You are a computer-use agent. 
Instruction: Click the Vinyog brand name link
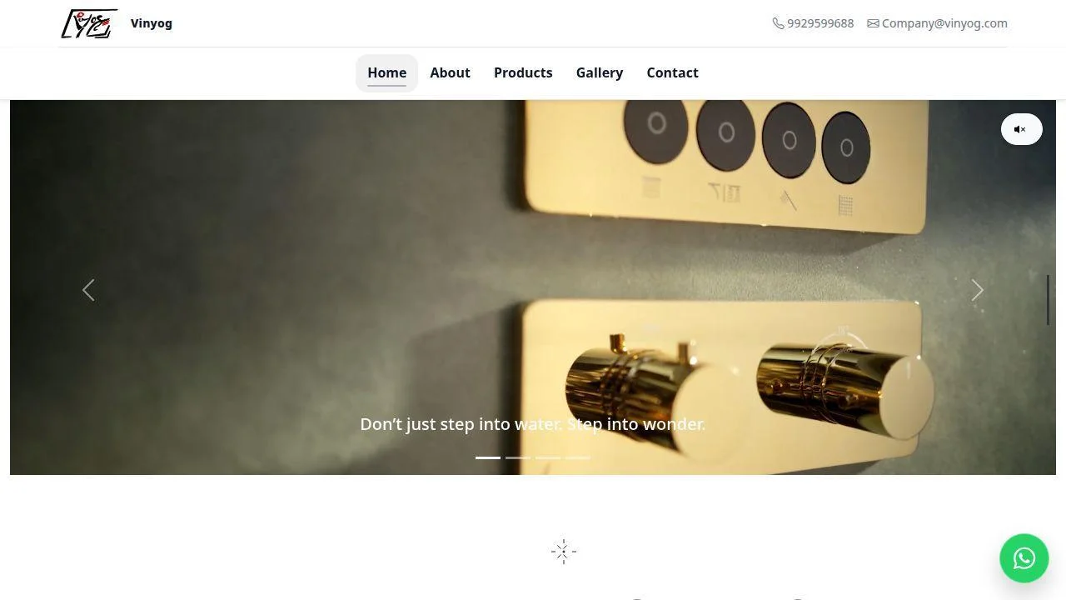[152, 23]
